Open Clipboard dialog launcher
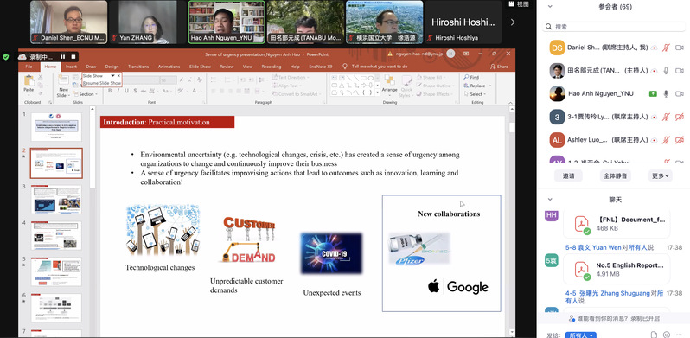This screenshot has width=690, height=338. 50,103
